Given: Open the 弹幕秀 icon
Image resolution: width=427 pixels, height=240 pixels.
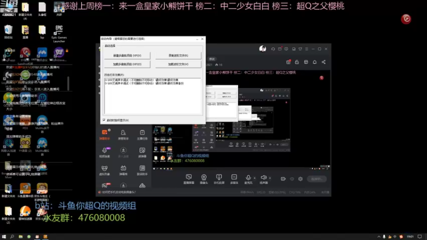Looking at the screenshot, I should click(123, 170).
